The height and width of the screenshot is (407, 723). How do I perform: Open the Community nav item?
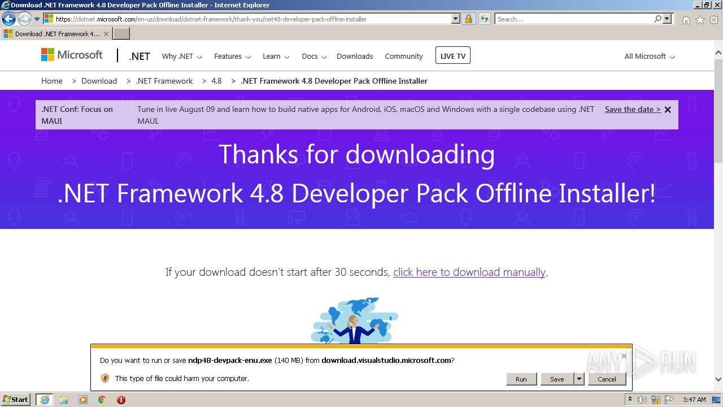point(404,57)
